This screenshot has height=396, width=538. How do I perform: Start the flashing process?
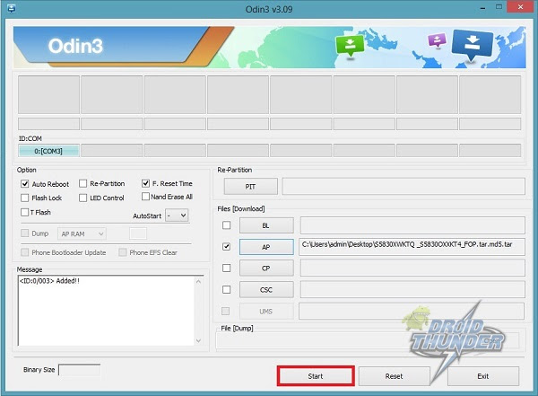tap(316, 376)
